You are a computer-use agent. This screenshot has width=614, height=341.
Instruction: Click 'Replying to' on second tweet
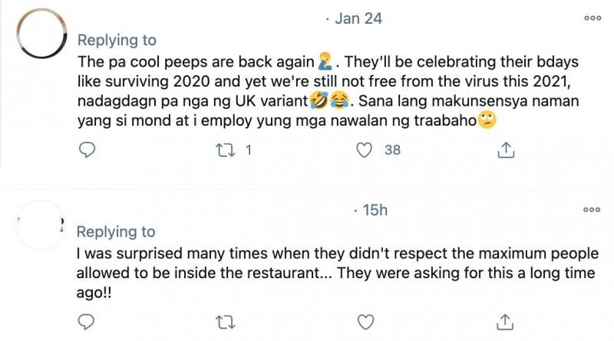click(116, 231)
